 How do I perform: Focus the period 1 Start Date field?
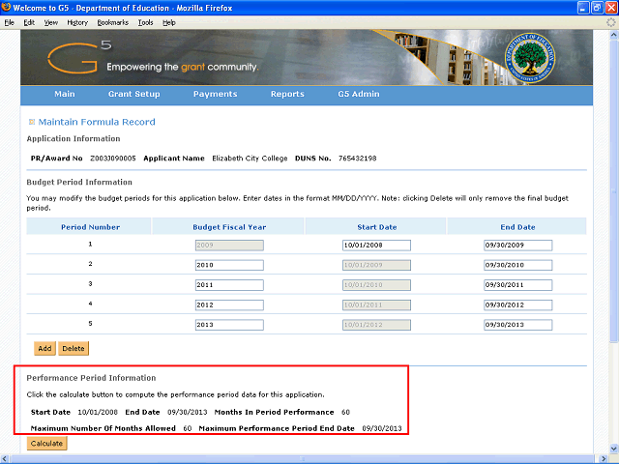(376, 245)
